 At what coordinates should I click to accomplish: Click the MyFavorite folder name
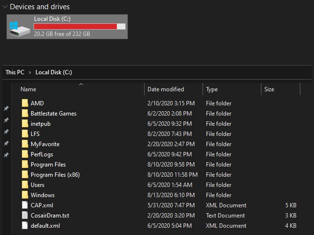coord(45,144)
